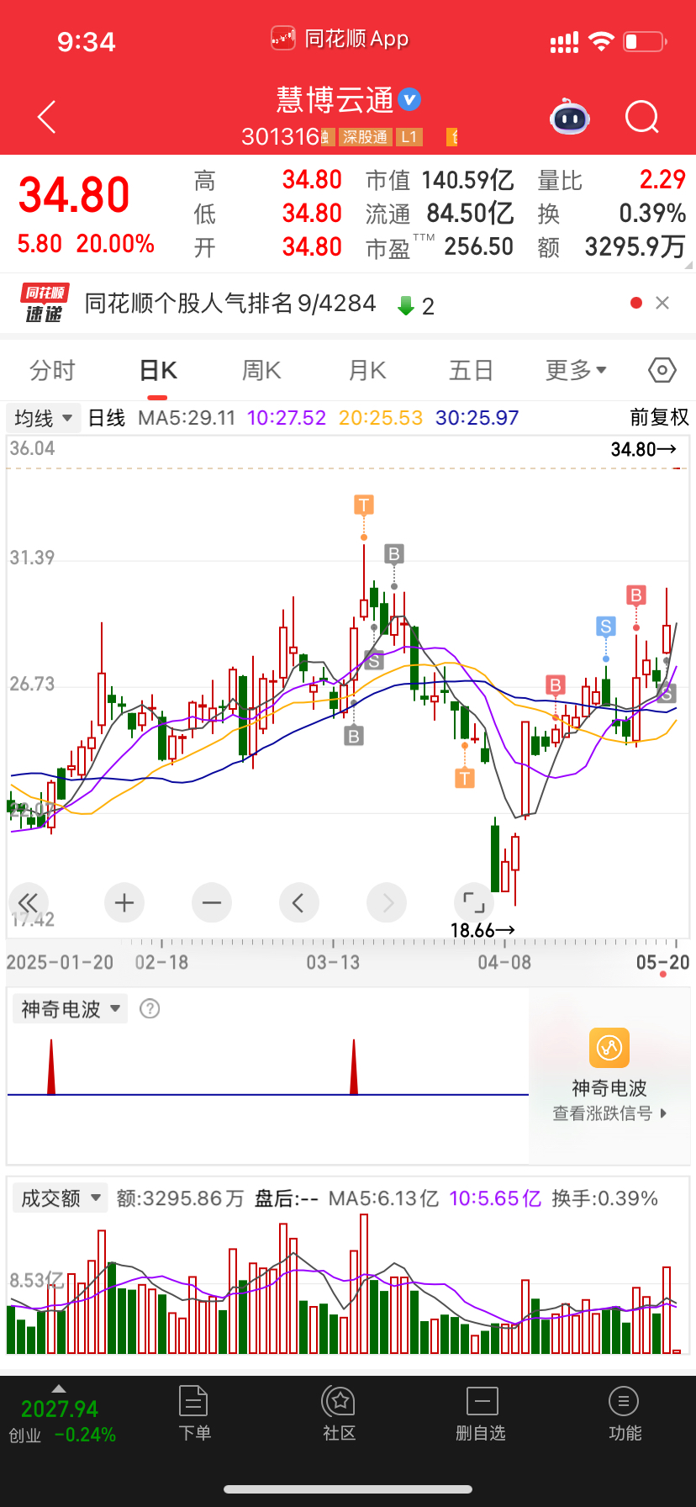
Task: Switch to 五日 tab
Action: (x=471, y=370)
